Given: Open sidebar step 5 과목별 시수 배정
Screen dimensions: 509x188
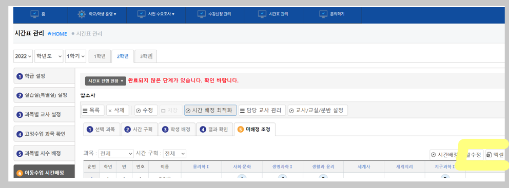Looking at the screenshot, I should click(44, 153).
